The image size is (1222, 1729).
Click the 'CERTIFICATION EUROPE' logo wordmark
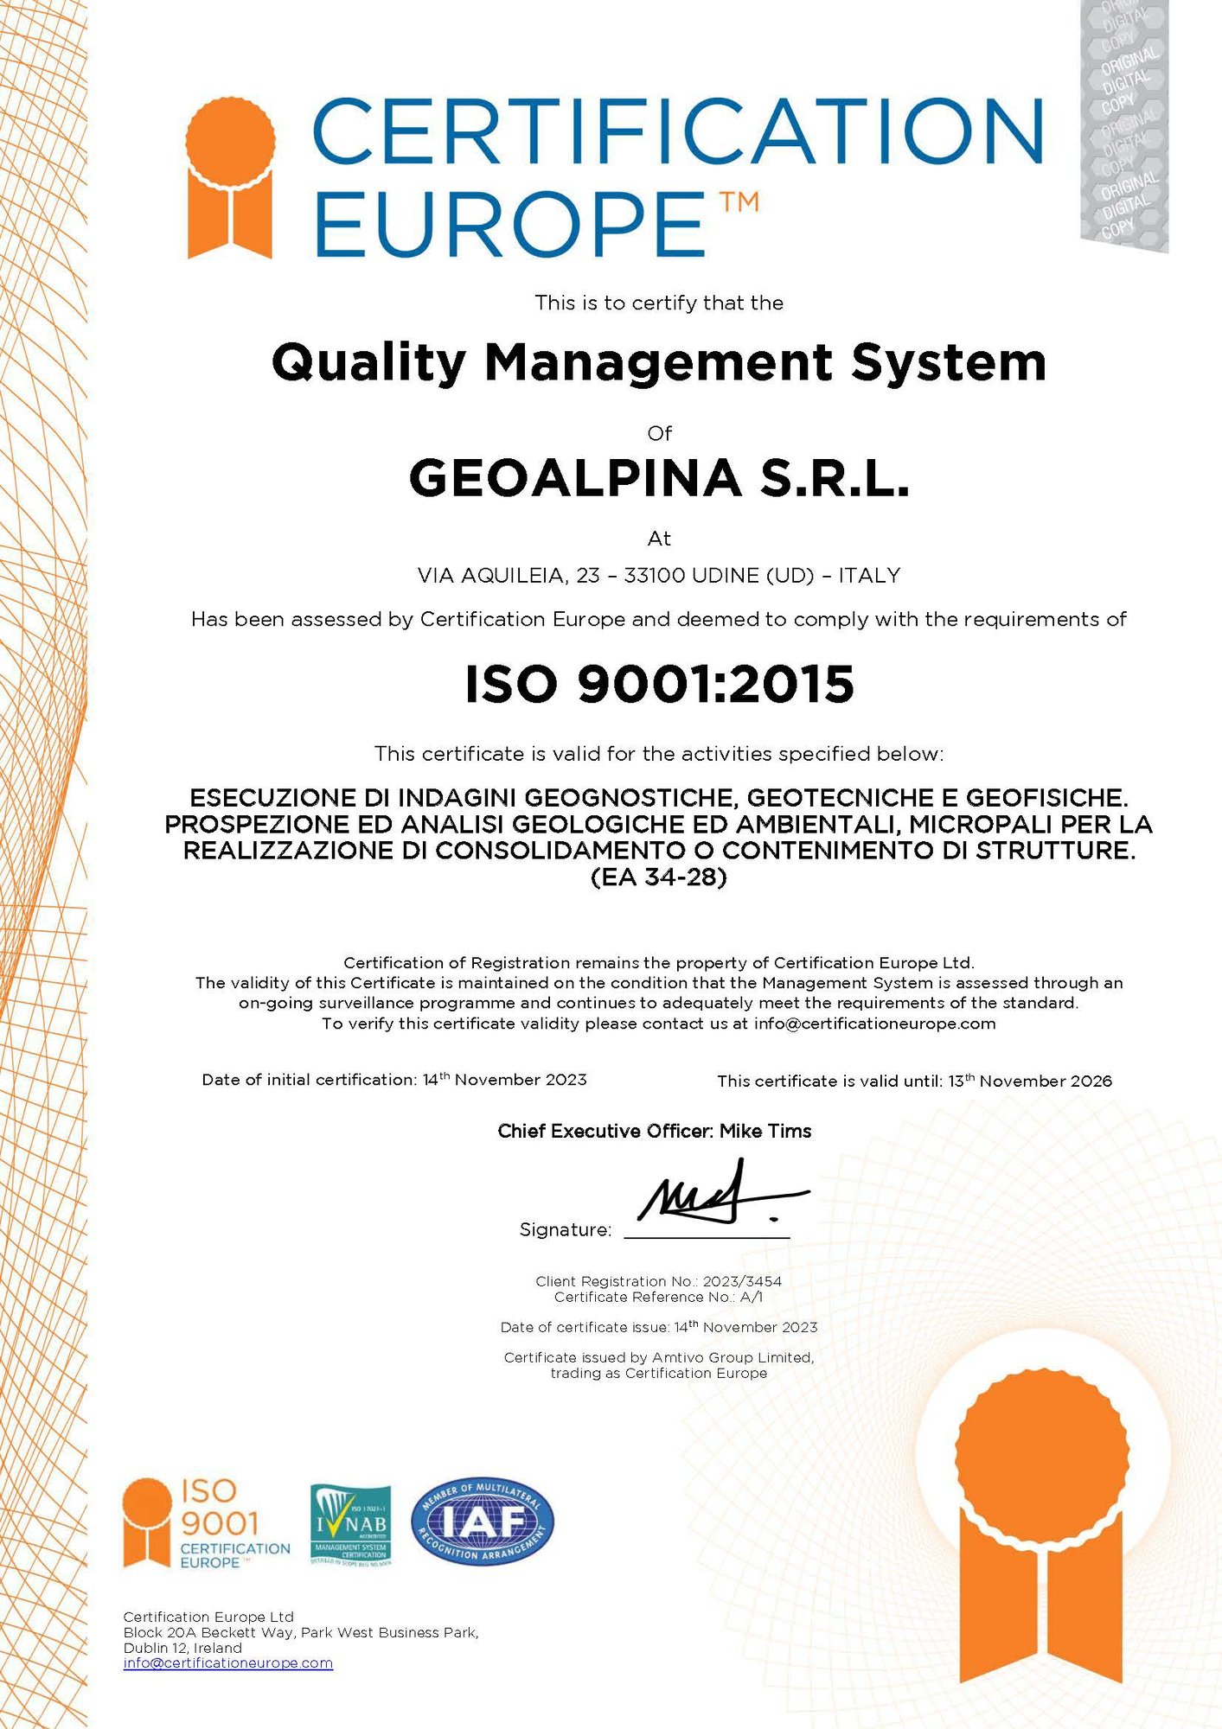tap(677, 176)
